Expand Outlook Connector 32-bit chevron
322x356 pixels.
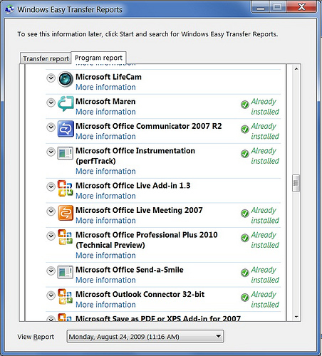point(51,295)
